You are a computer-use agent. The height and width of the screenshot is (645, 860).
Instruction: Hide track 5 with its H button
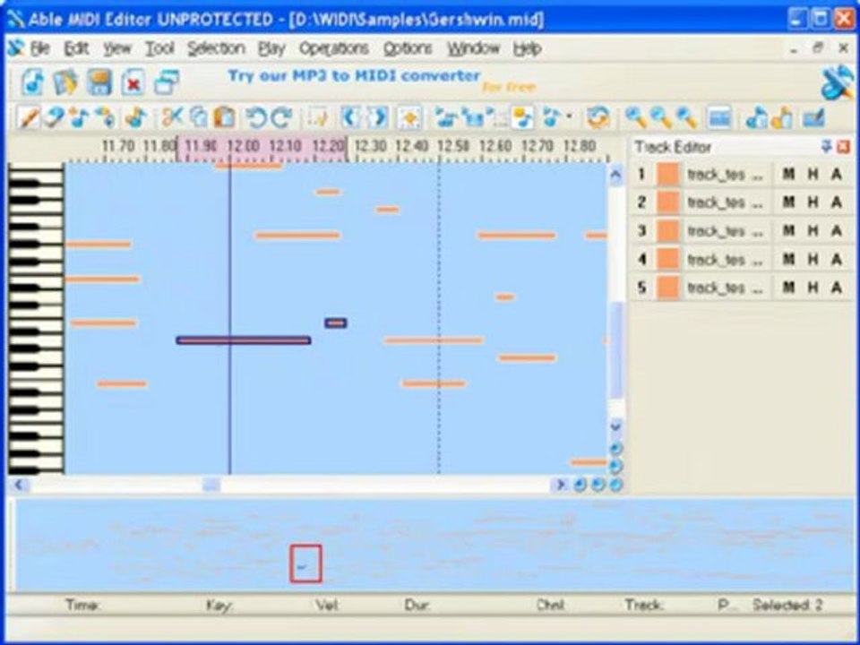813,287
